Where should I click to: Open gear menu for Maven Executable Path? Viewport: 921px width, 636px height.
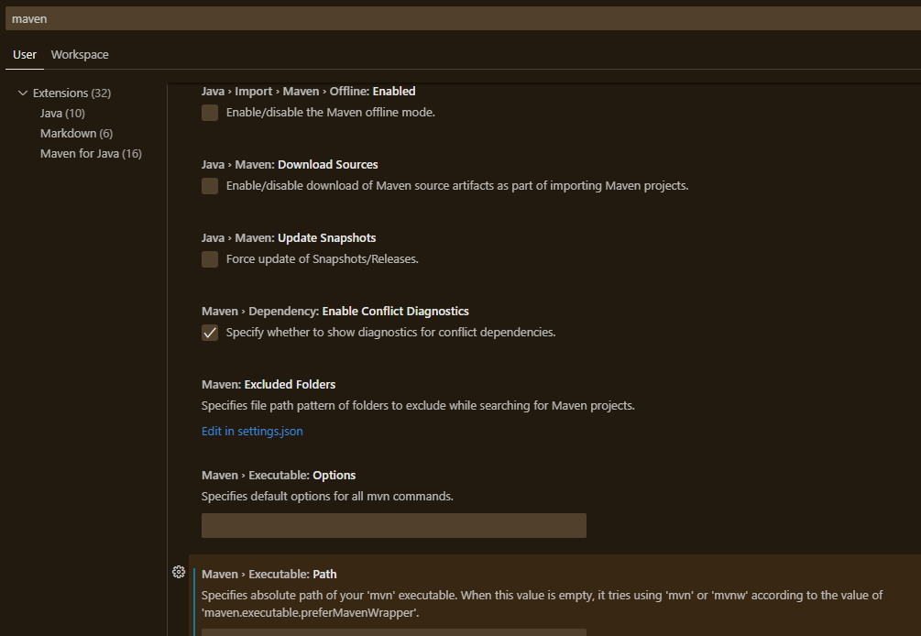point(179,572)
